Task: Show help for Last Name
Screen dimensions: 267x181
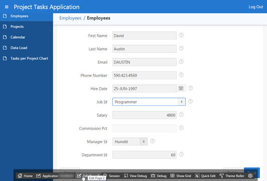Action: tap(182, 48)
